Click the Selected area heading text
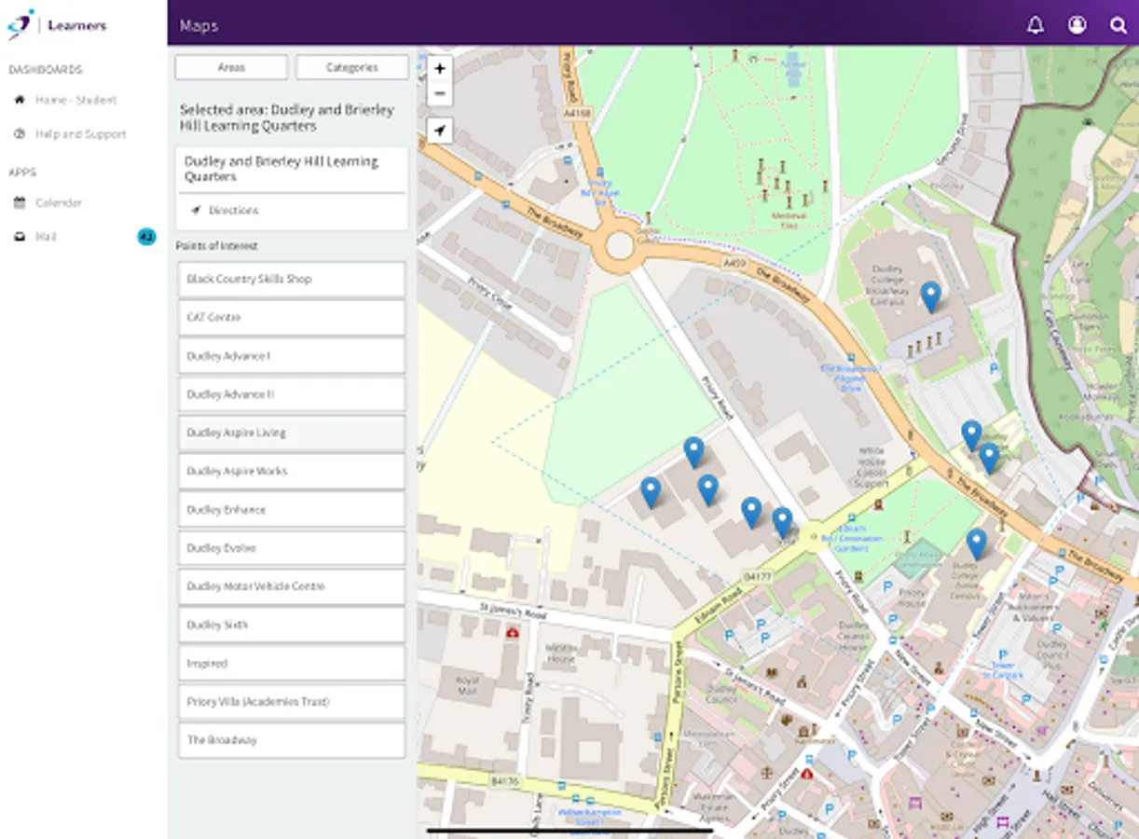Image resolution: width=1139 pixels, height=839 pixels. point(287,117)
